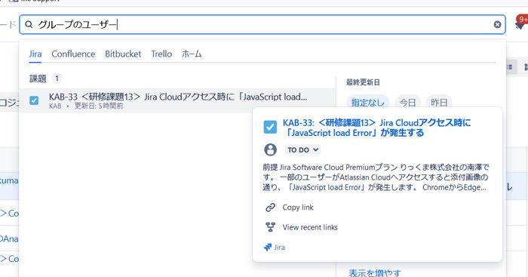Click the View recent links graph icon

(270, 227)
